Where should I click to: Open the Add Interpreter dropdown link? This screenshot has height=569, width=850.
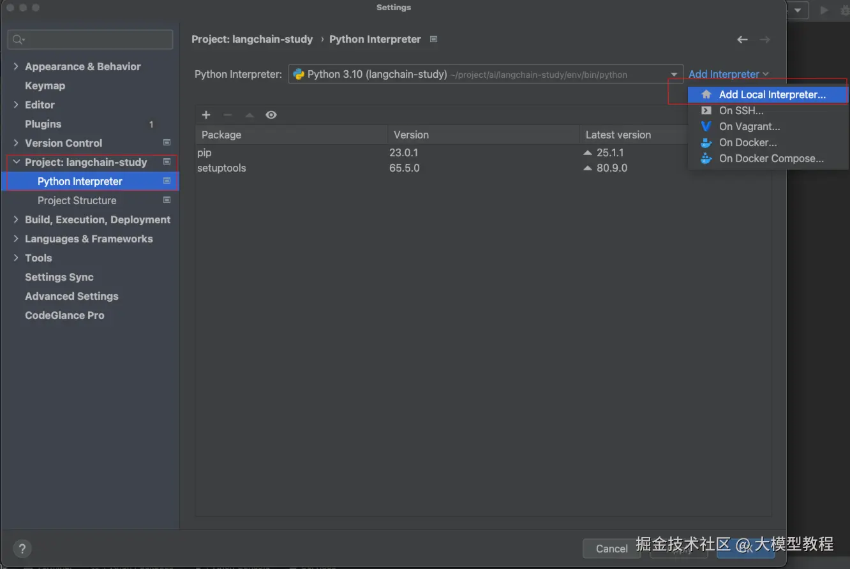click(729, 74)
